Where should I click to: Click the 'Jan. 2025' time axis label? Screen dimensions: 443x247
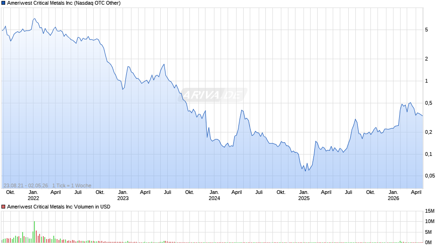tap(304, 195)
